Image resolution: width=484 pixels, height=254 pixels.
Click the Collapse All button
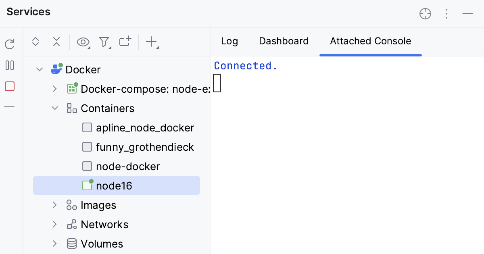coord(56,42)
